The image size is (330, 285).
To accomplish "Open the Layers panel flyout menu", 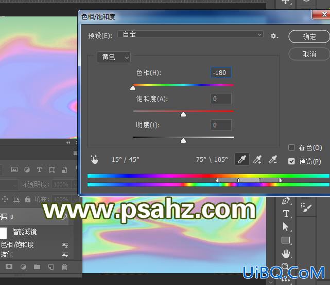I will click(x=75, y=153).
